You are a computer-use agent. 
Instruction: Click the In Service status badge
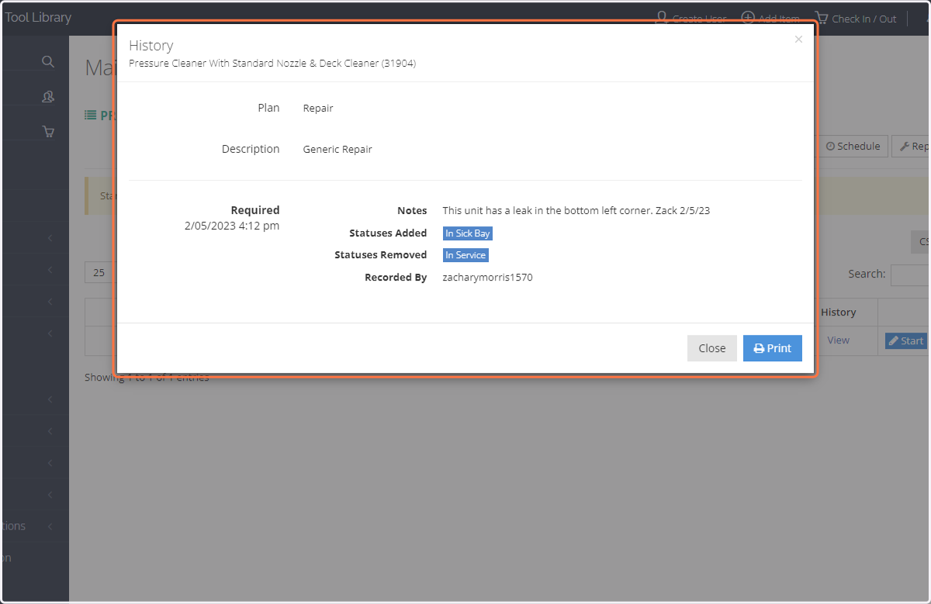point(465,255)
